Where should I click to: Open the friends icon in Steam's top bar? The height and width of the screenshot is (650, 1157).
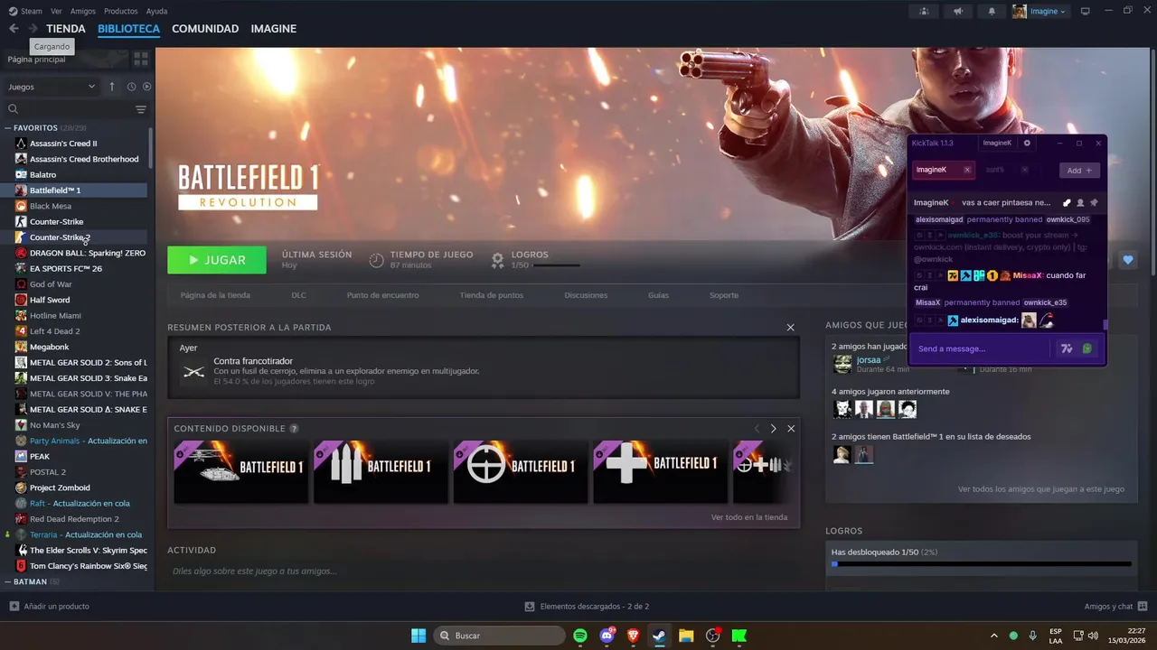(x=924, y=12)
